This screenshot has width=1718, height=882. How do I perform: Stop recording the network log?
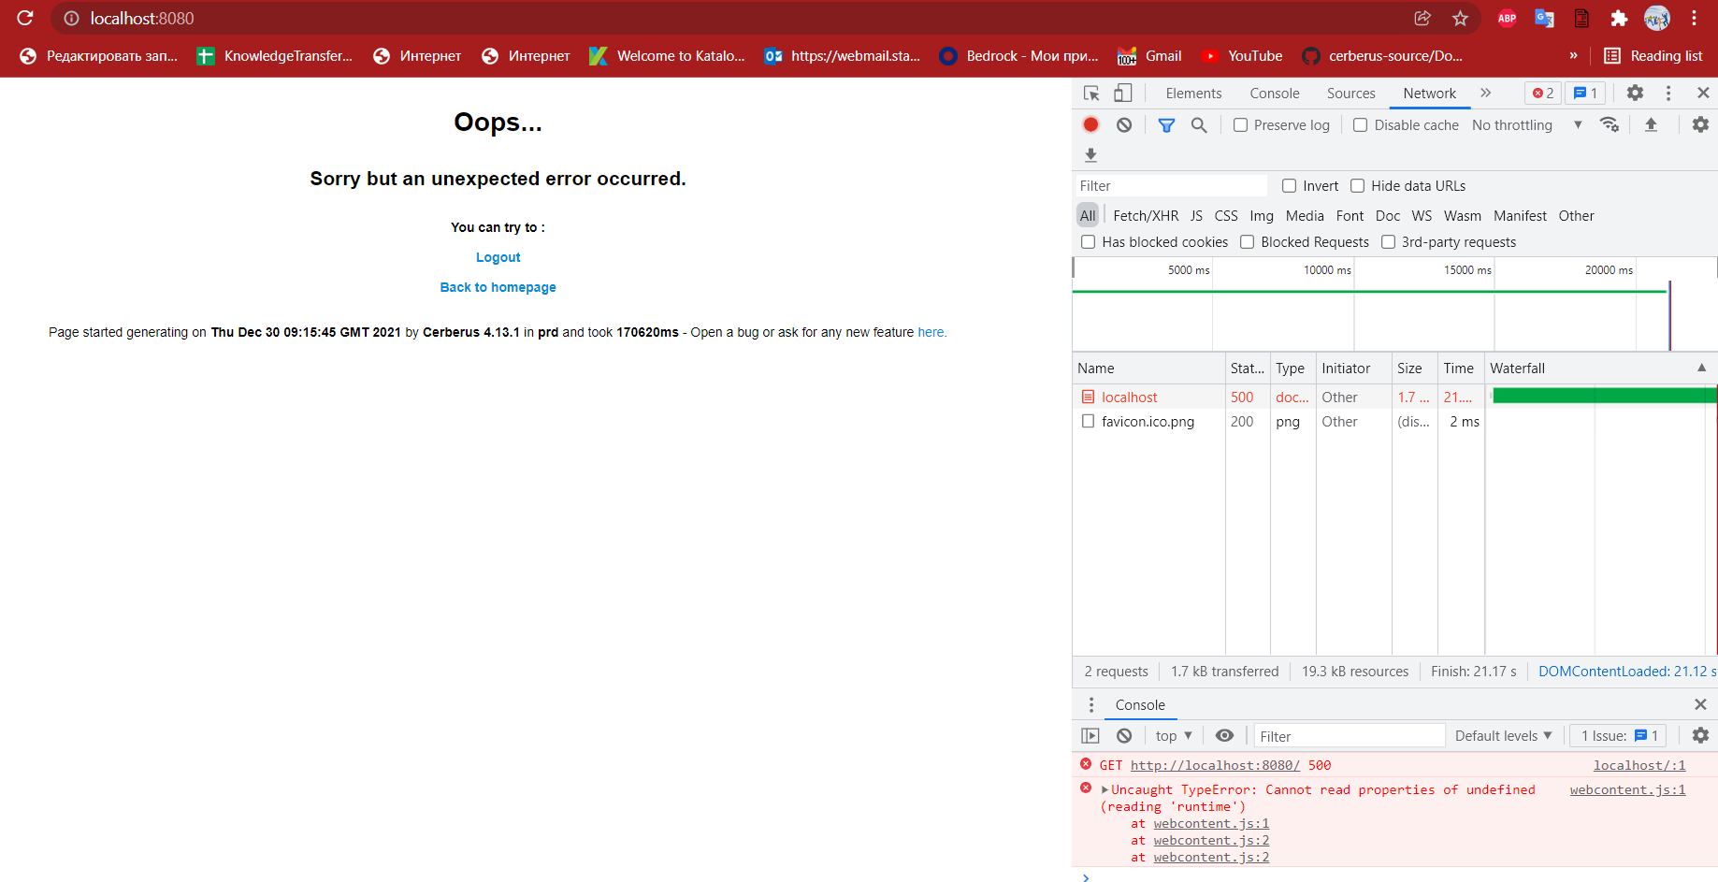coord(1089,124)
